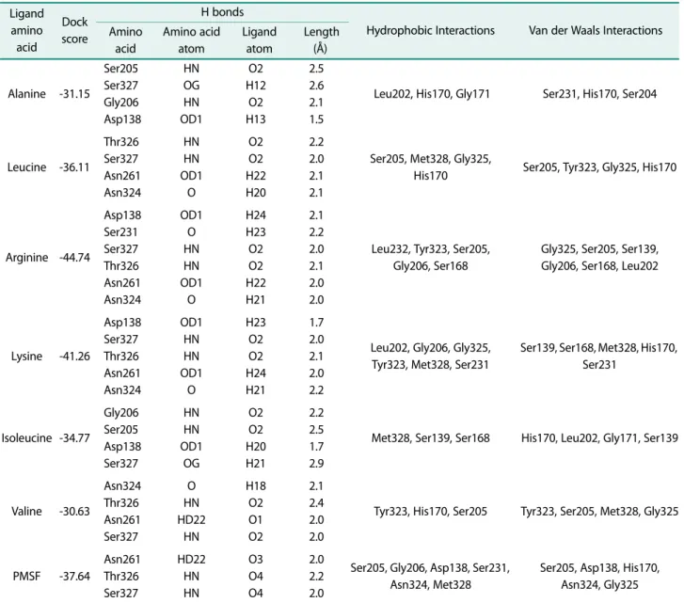This screenshot has width=684, height=603.
Task: Click hydrophobic cell 'Met328, Ser139, Ser168'
Action: [431, 437]
